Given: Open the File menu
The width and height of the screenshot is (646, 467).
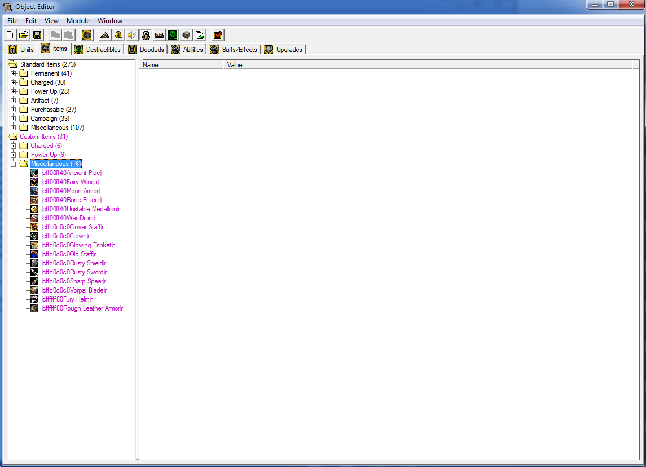Looking at the screenshot, I should click(x=12, y=20).
